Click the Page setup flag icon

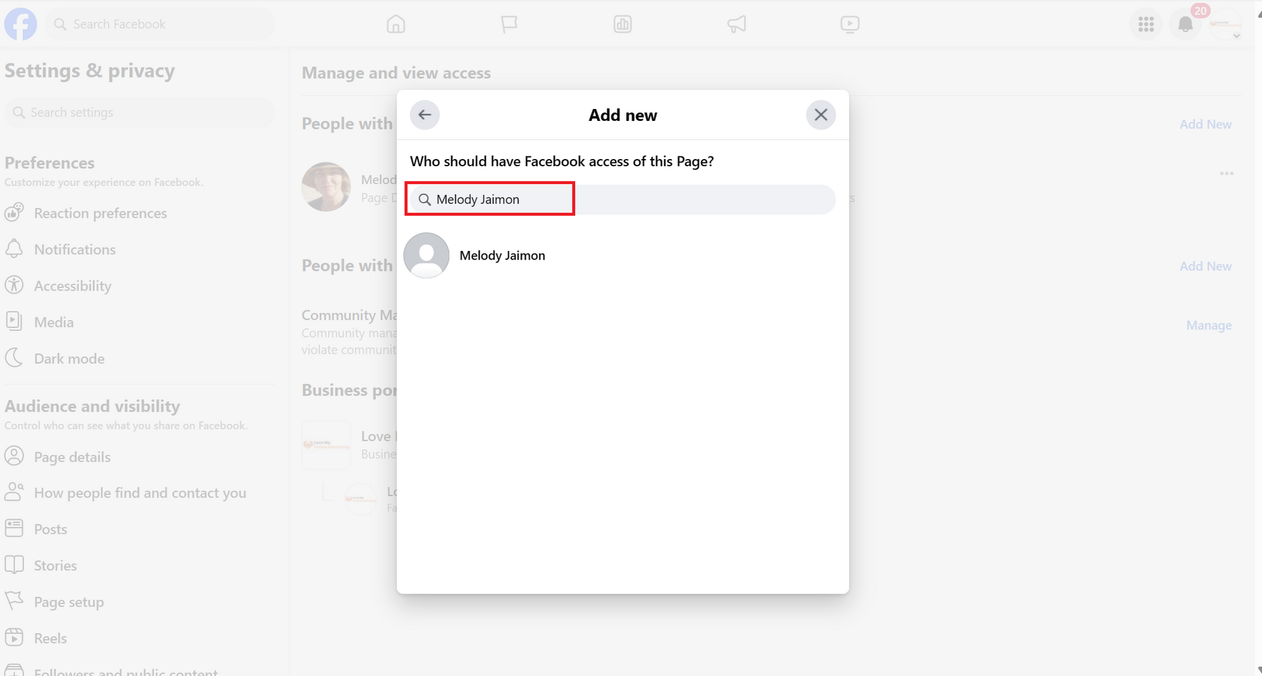pos(14,601)
